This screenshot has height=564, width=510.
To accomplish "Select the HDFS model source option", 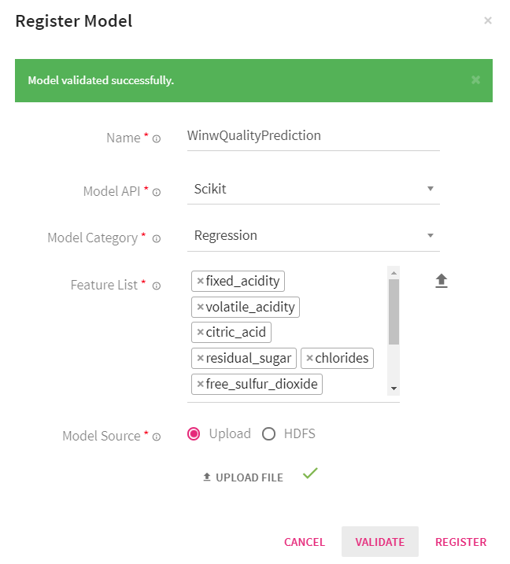I will tap(268, 434).
